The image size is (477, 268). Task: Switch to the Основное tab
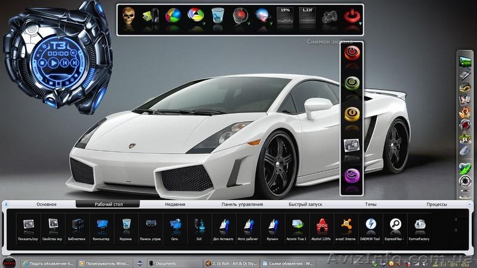[47, 204]
